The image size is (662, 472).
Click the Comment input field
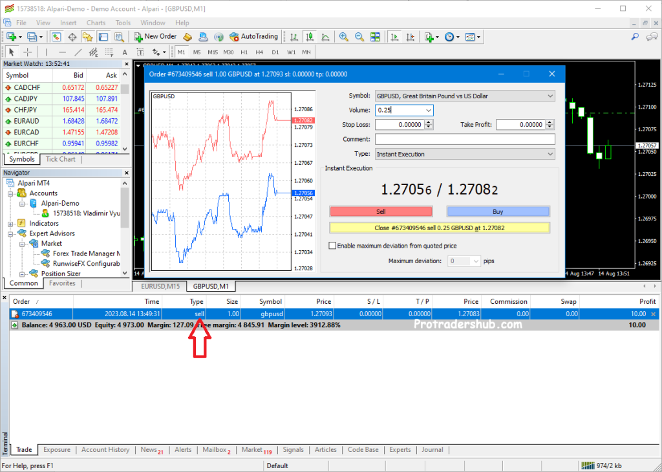tap(464, 139)
